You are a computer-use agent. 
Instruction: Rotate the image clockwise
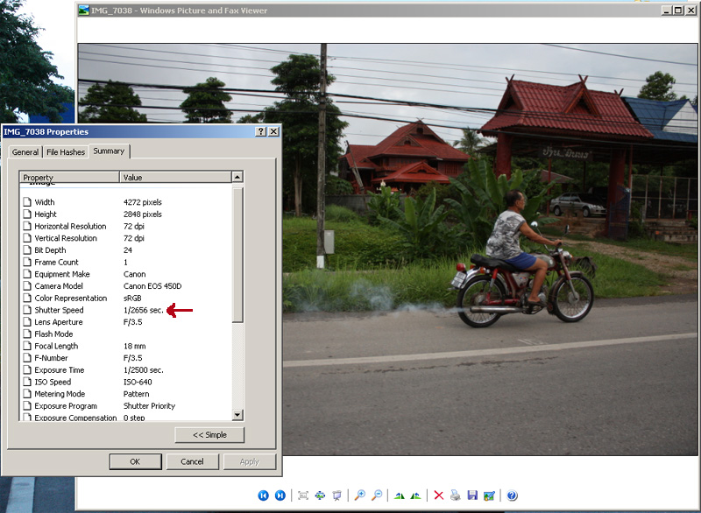pos(400,495)
